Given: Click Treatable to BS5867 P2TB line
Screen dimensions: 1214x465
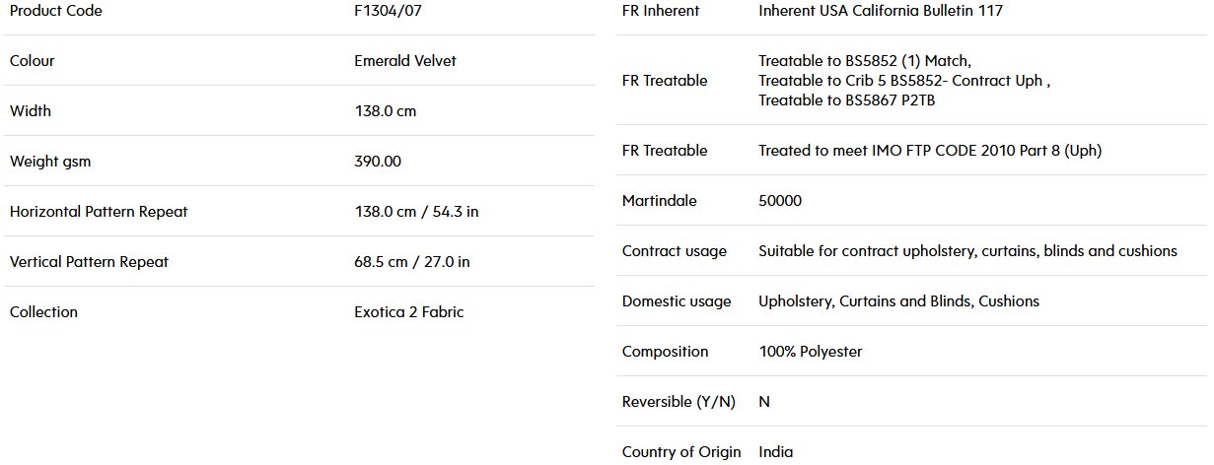Looking at the screenshot, I should click(x=847, y=100).
